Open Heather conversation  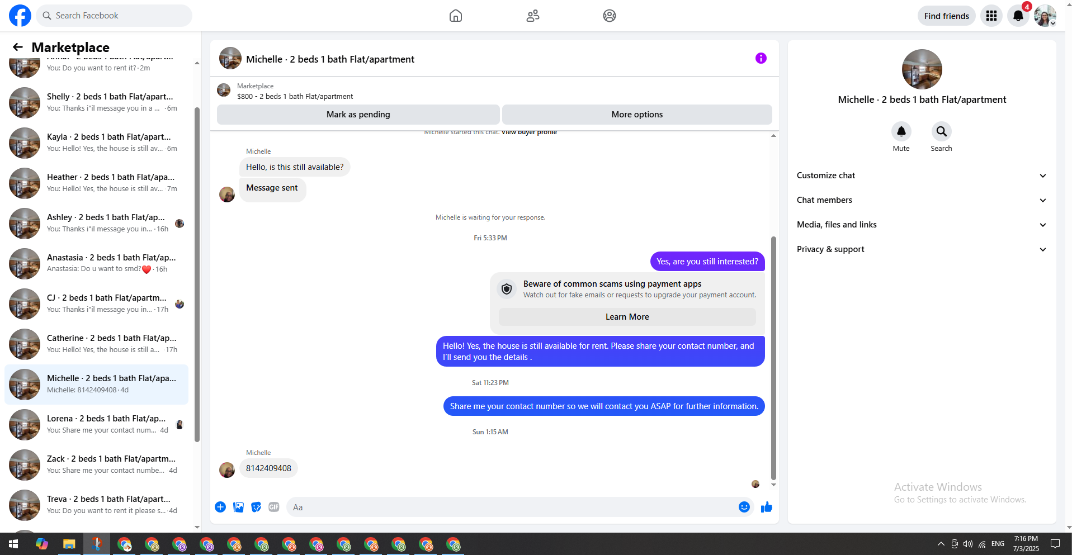(x=96, y=183)
